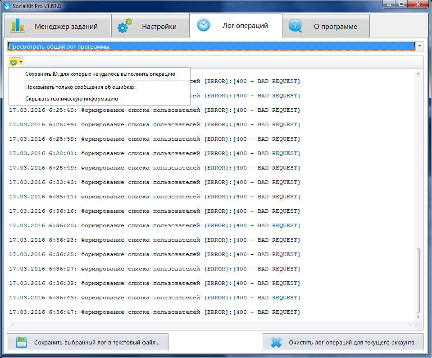Click Сохранить выбранный лог в текстовый файл button
This screenshot has height=358, width=432.
tap(87, 342)
